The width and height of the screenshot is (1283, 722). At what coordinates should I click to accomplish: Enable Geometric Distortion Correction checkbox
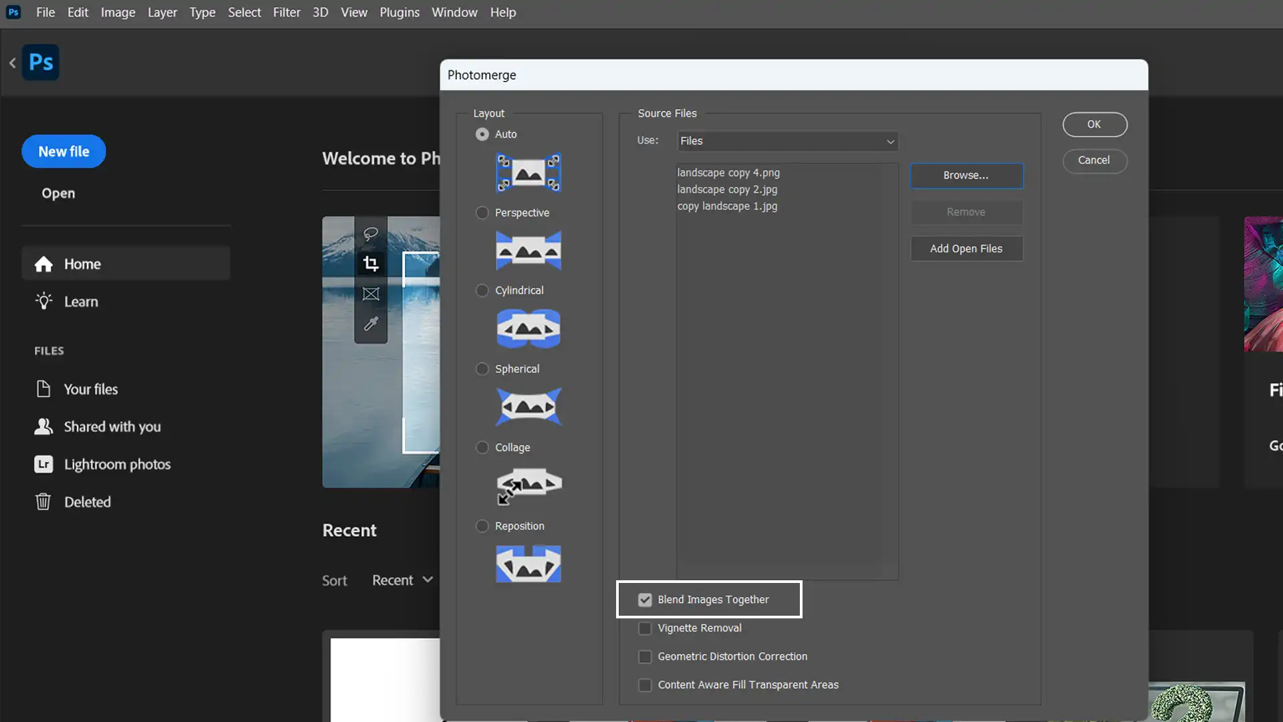645,656
